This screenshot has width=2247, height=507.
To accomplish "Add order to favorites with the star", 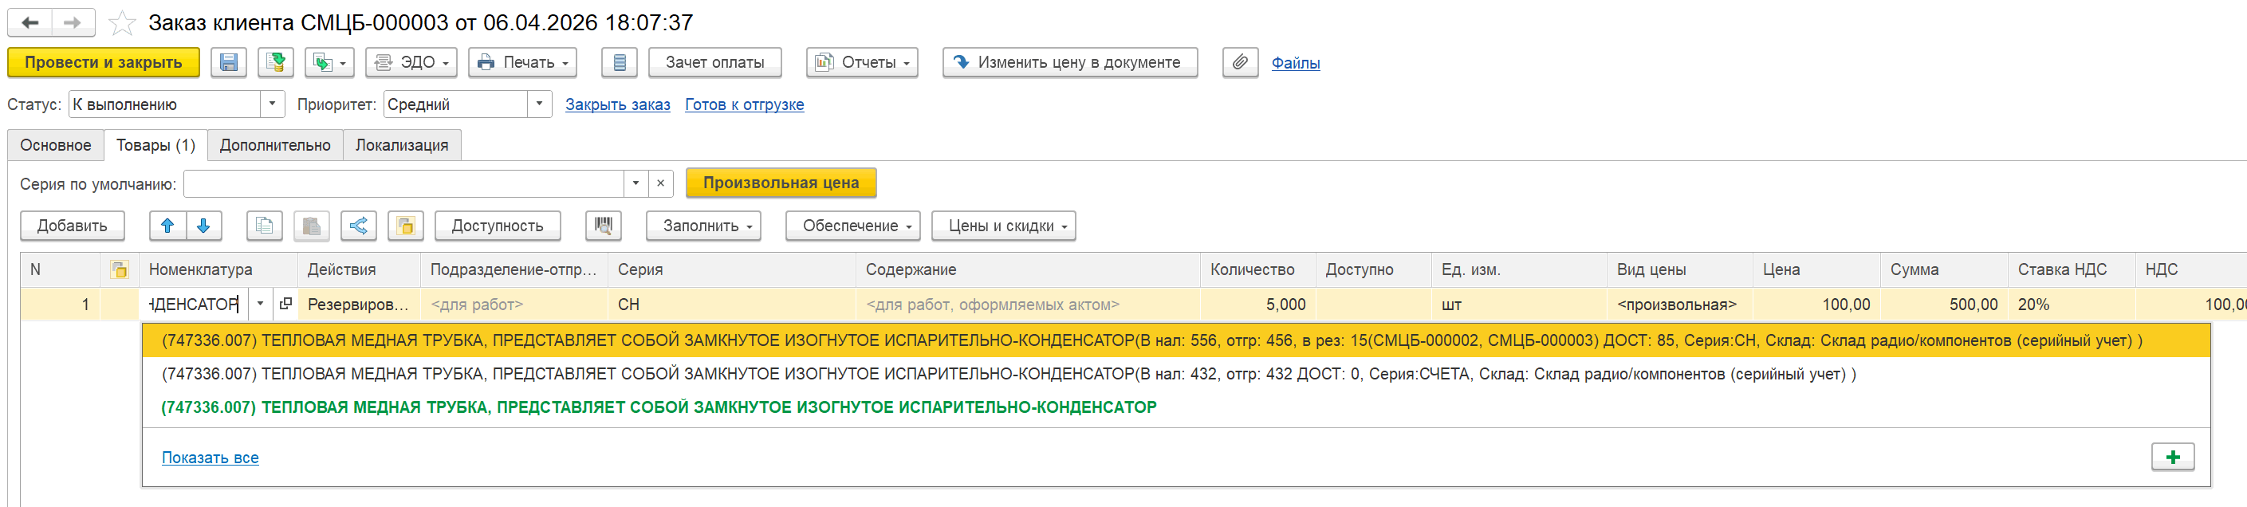I will (x=122, y=22).
